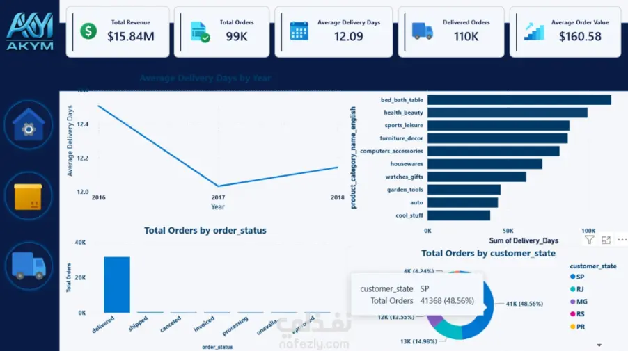Expand customer_state legend with down arrow
628x351 pixels.
[599, 345]
